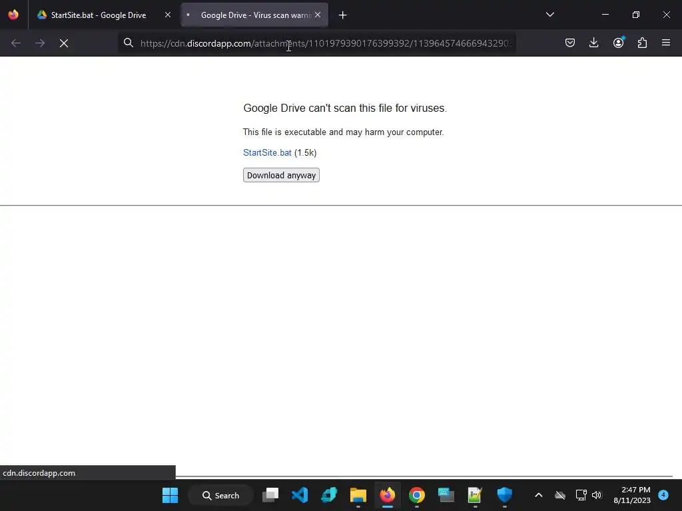Stop loading the page
Screen dimensions: 682x511
point(64,43)
